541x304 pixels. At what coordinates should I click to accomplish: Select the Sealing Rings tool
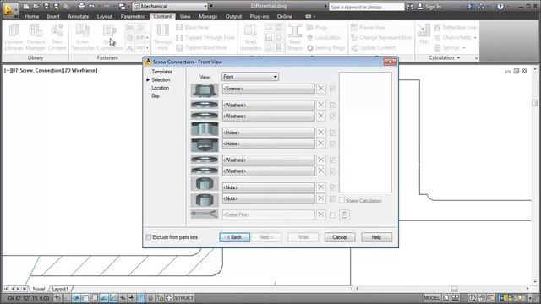[x=325, y=48]
